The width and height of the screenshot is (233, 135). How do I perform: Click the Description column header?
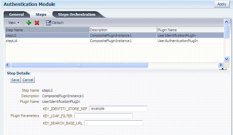click(123, 30)
